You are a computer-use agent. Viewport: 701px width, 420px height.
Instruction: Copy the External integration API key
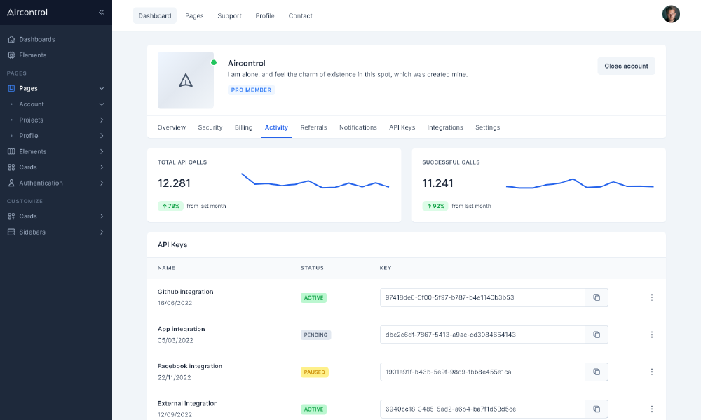[x=597, y=409]
